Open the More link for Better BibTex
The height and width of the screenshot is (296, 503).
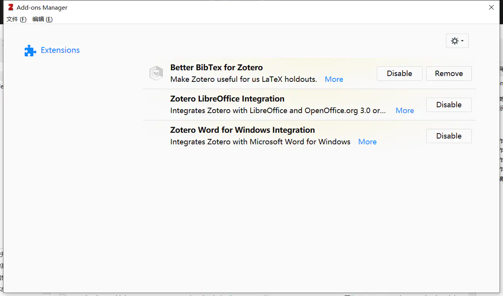coord(334,79)
